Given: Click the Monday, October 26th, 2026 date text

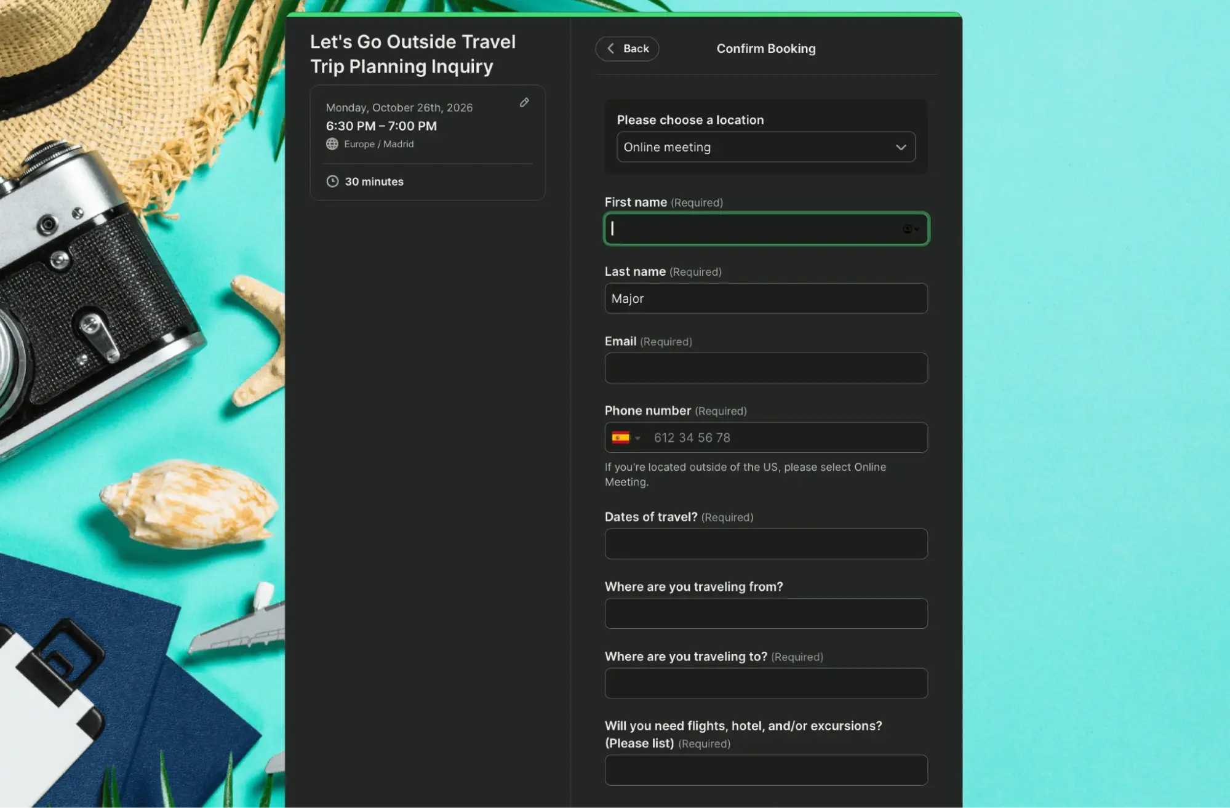Looking at the screenshot, I should tap(399, 108).
